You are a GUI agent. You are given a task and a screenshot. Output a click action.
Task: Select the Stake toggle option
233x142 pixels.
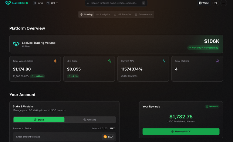click(39, 120)
